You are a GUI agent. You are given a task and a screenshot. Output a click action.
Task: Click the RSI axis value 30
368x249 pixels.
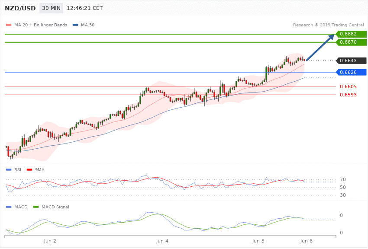pyautogui.click(x=342, y=195)
